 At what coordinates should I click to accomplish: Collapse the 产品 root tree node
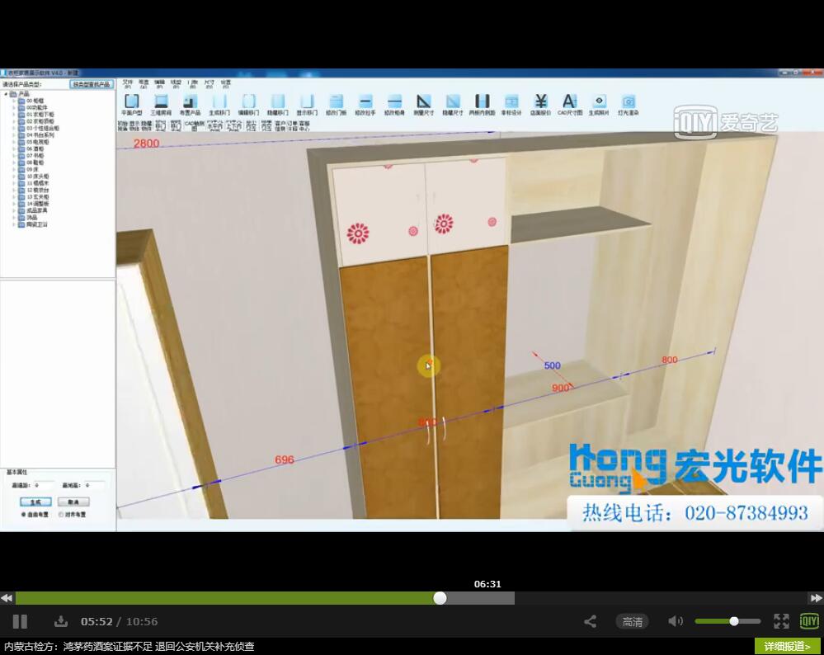click(6, 94)
